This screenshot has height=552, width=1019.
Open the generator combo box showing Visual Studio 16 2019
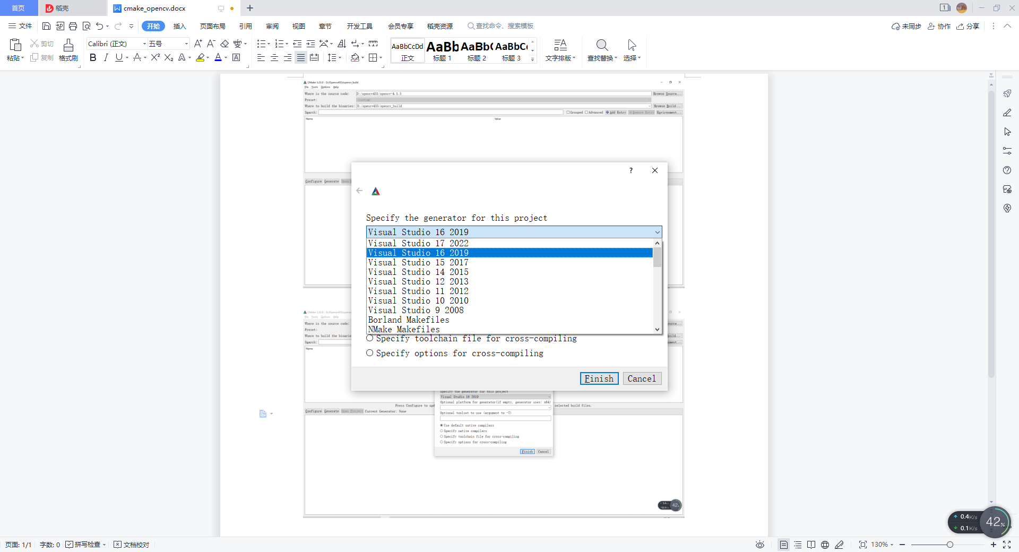pyautogui.click(x=514, y=232)
